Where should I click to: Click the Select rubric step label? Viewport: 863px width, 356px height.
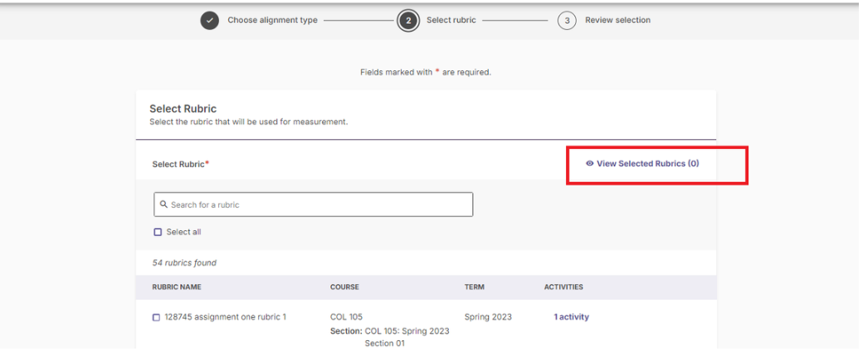pyautogui.click(x=451, y=21)
